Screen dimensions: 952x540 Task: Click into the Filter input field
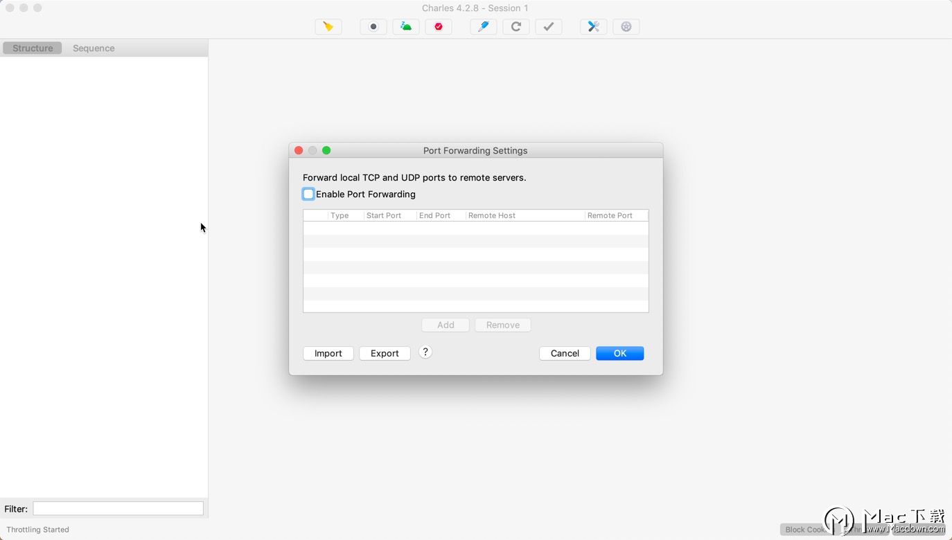(x=118, y=508)
